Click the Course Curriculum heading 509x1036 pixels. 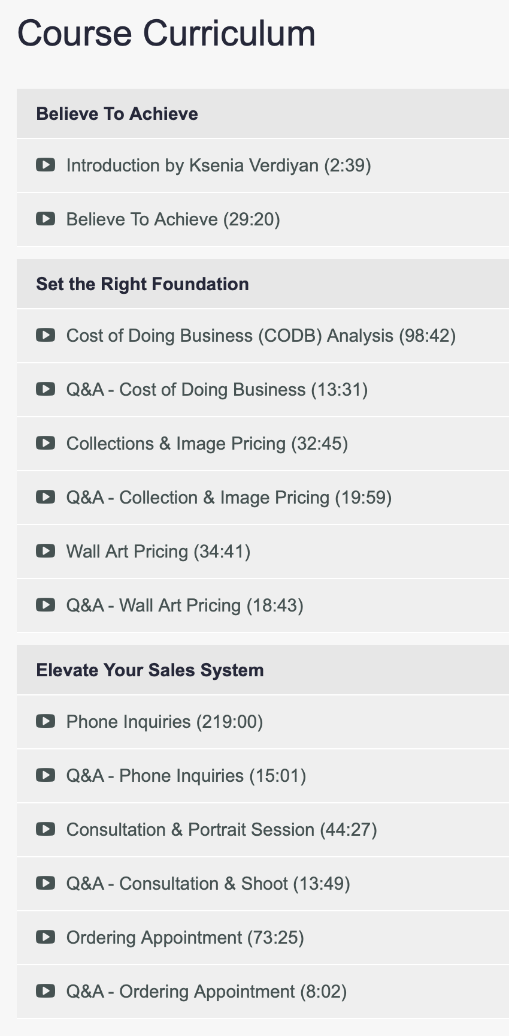166,33
